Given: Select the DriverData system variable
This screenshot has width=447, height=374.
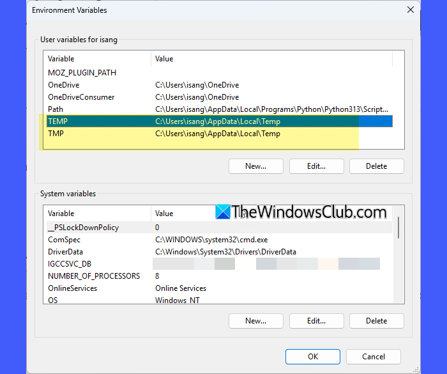Looking at the screenshot, I should pos(220,252).
